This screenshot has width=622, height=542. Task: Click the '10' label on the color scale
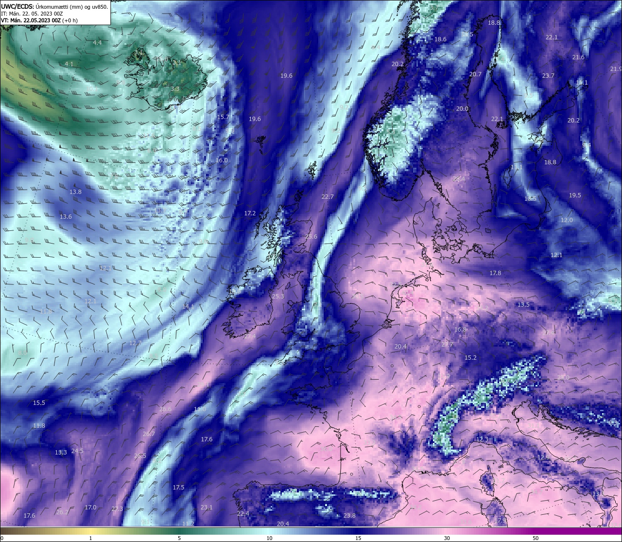269,538
